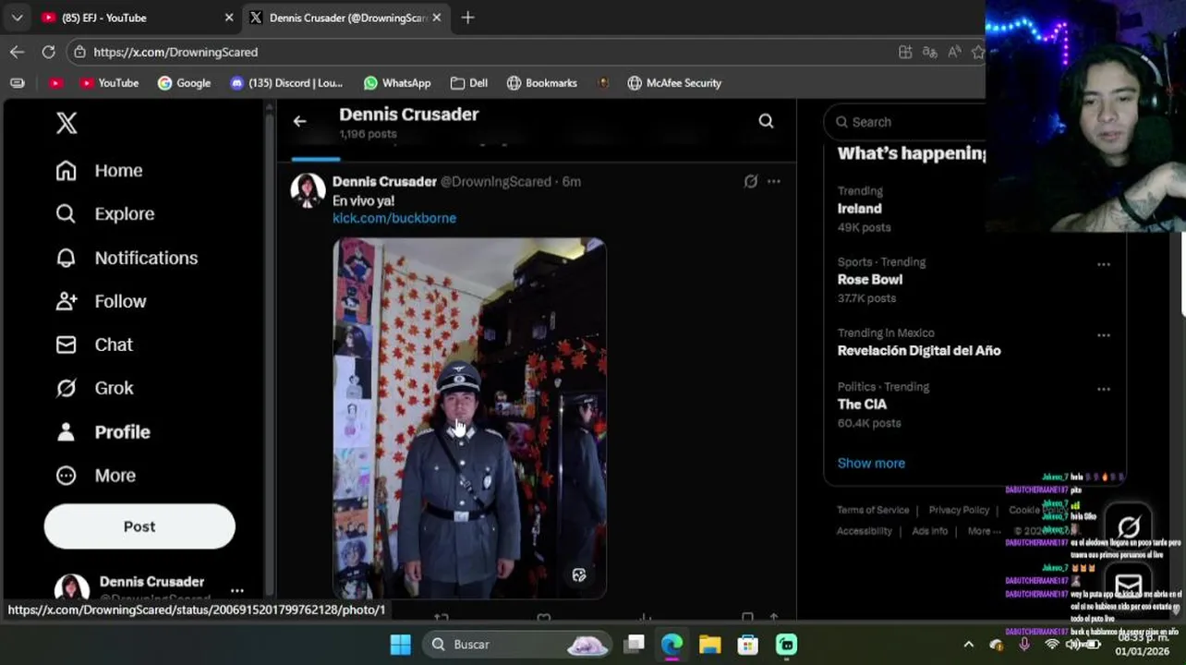This screenshot has height=665, width=1186.
Task: Reload the page
Action: (48, 52)
